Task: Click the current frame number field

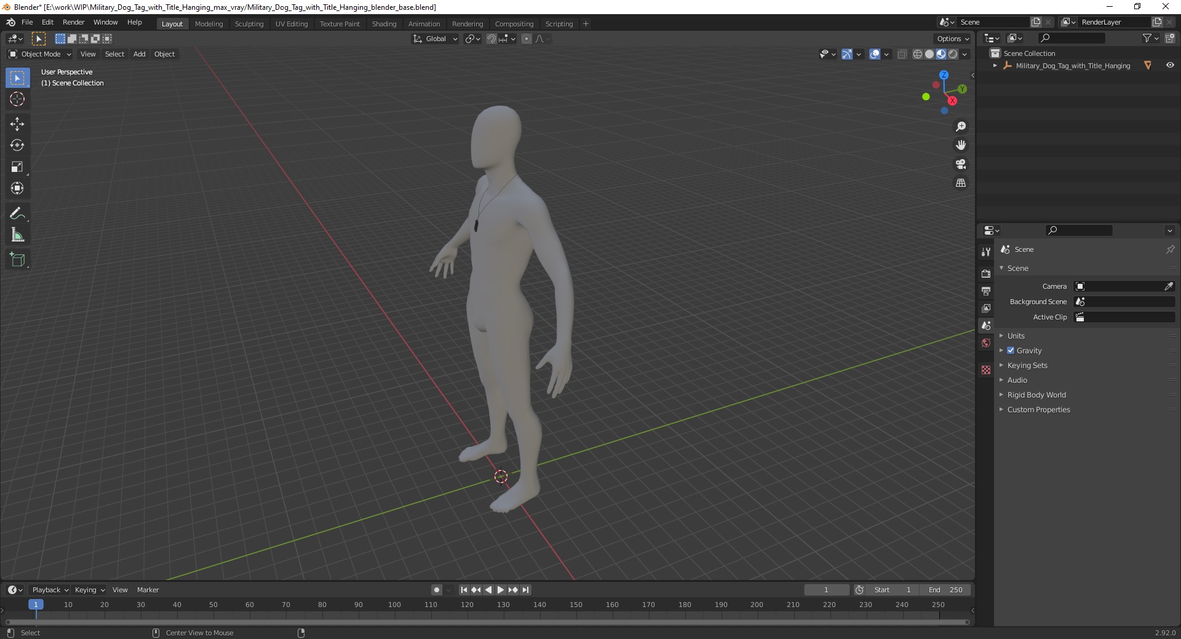Action: coord(826,590)
